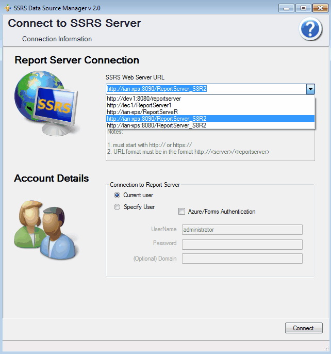Click the Password input field
This screenshot has height=354, width=331.
pyautogui.click(x=242, y=245)
